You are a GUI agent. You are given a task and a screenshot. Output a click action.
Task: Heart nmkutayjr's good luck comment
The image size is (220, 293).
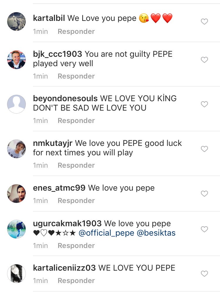[204, 149]
